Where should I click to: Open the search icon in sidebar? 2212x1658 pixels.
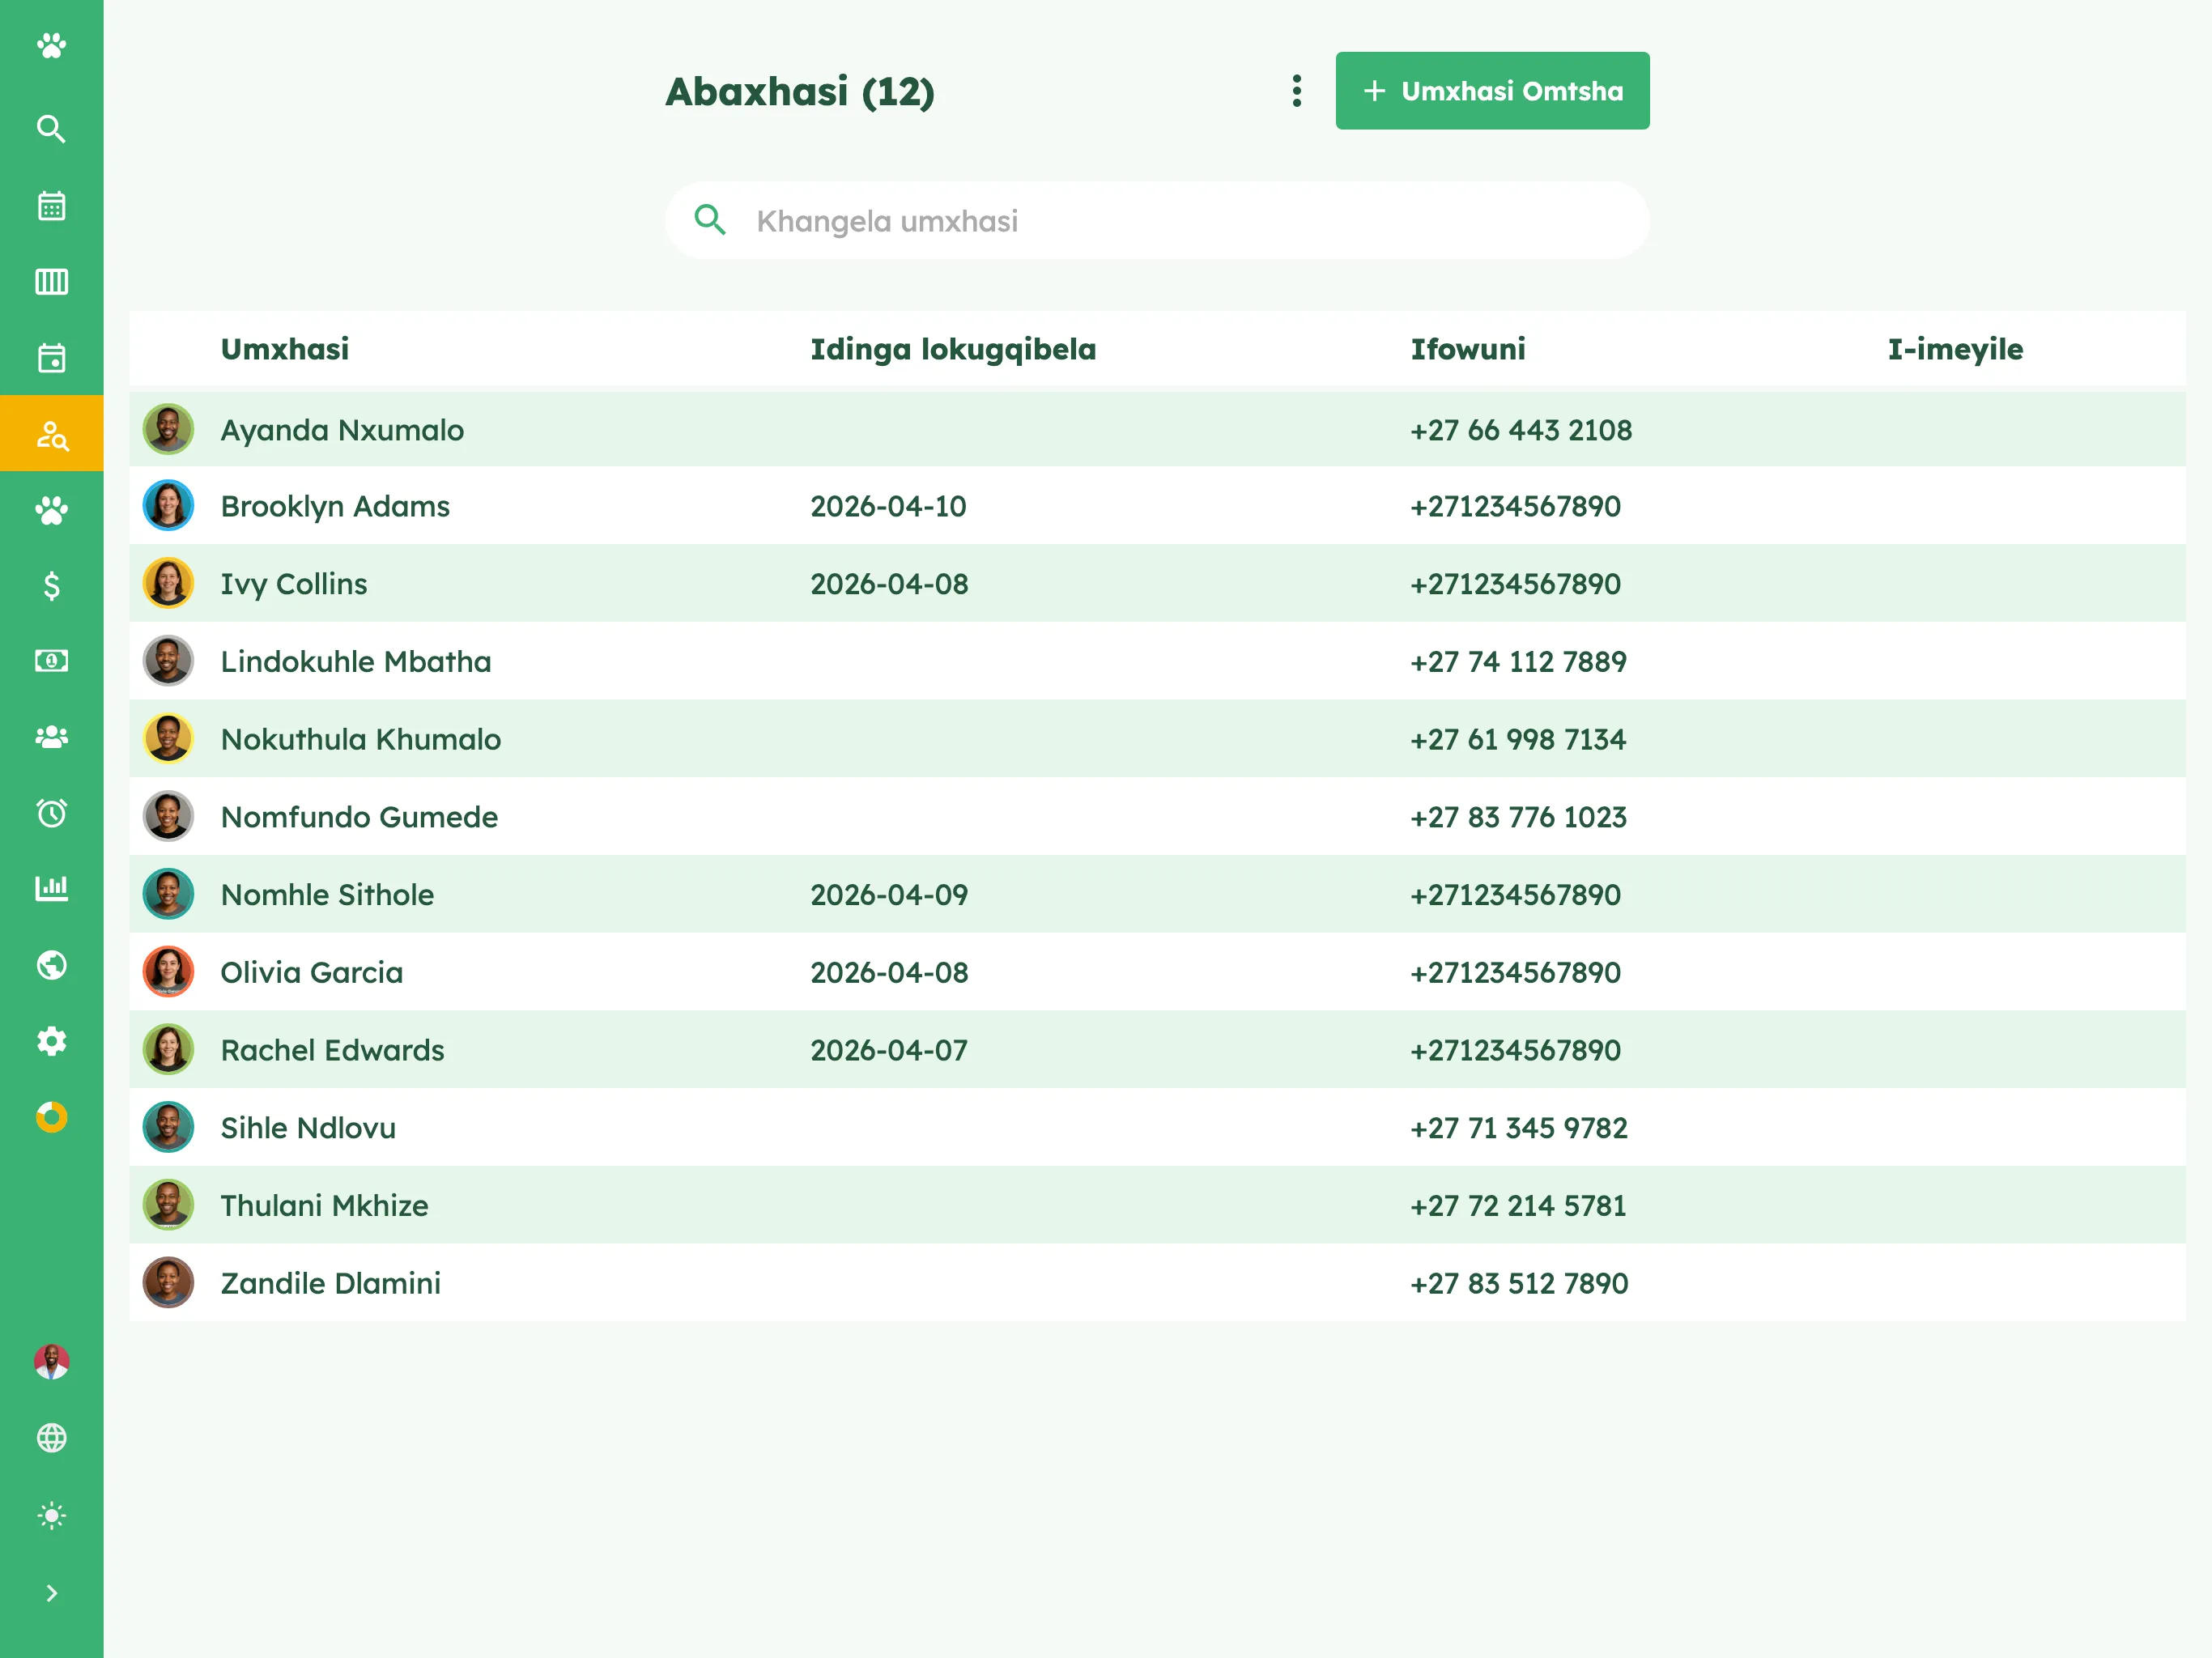51,129
